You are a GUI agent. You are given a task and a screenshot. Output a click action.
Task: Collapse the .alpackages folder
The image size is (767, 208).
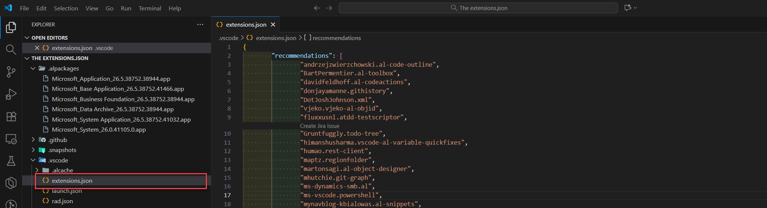33,69
